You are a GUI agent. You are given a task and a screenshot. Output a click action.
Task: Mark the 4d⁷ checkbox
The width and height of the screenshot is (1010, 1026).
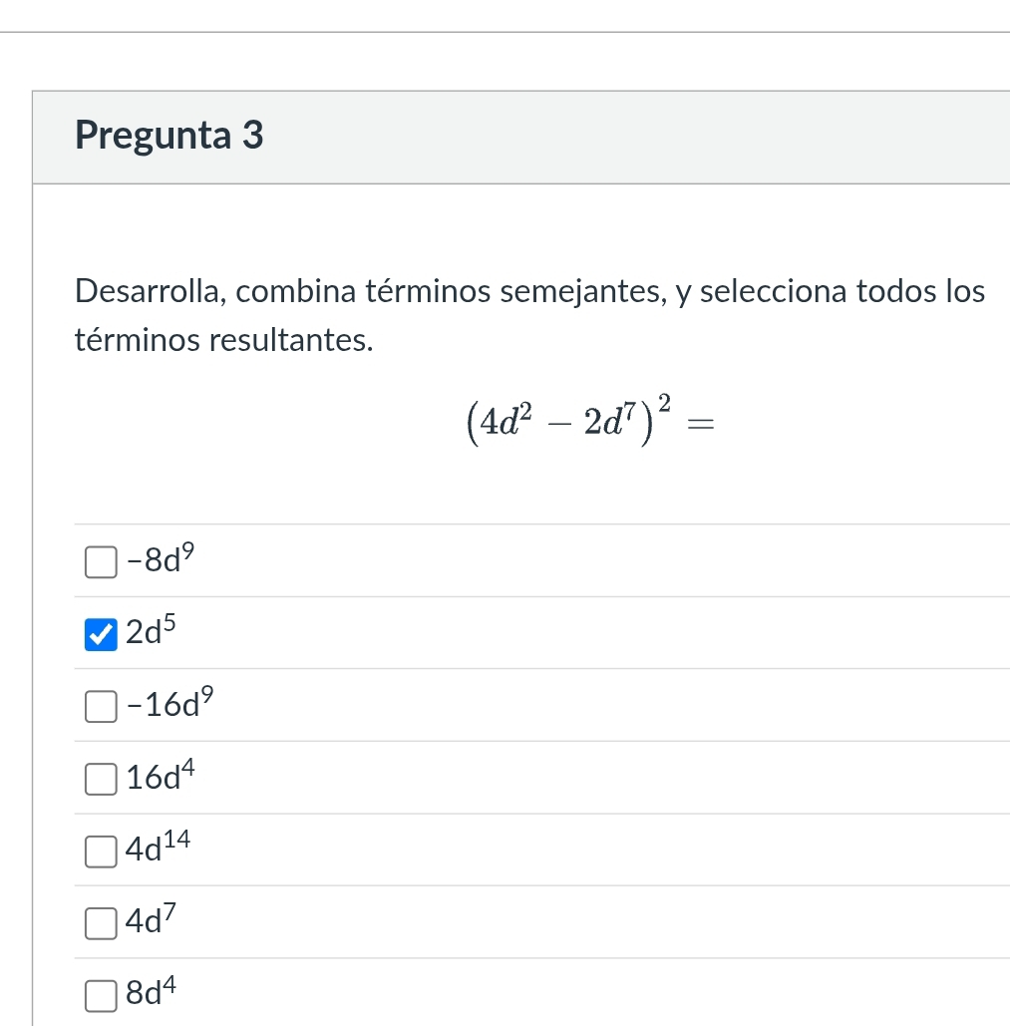(99, 923)
